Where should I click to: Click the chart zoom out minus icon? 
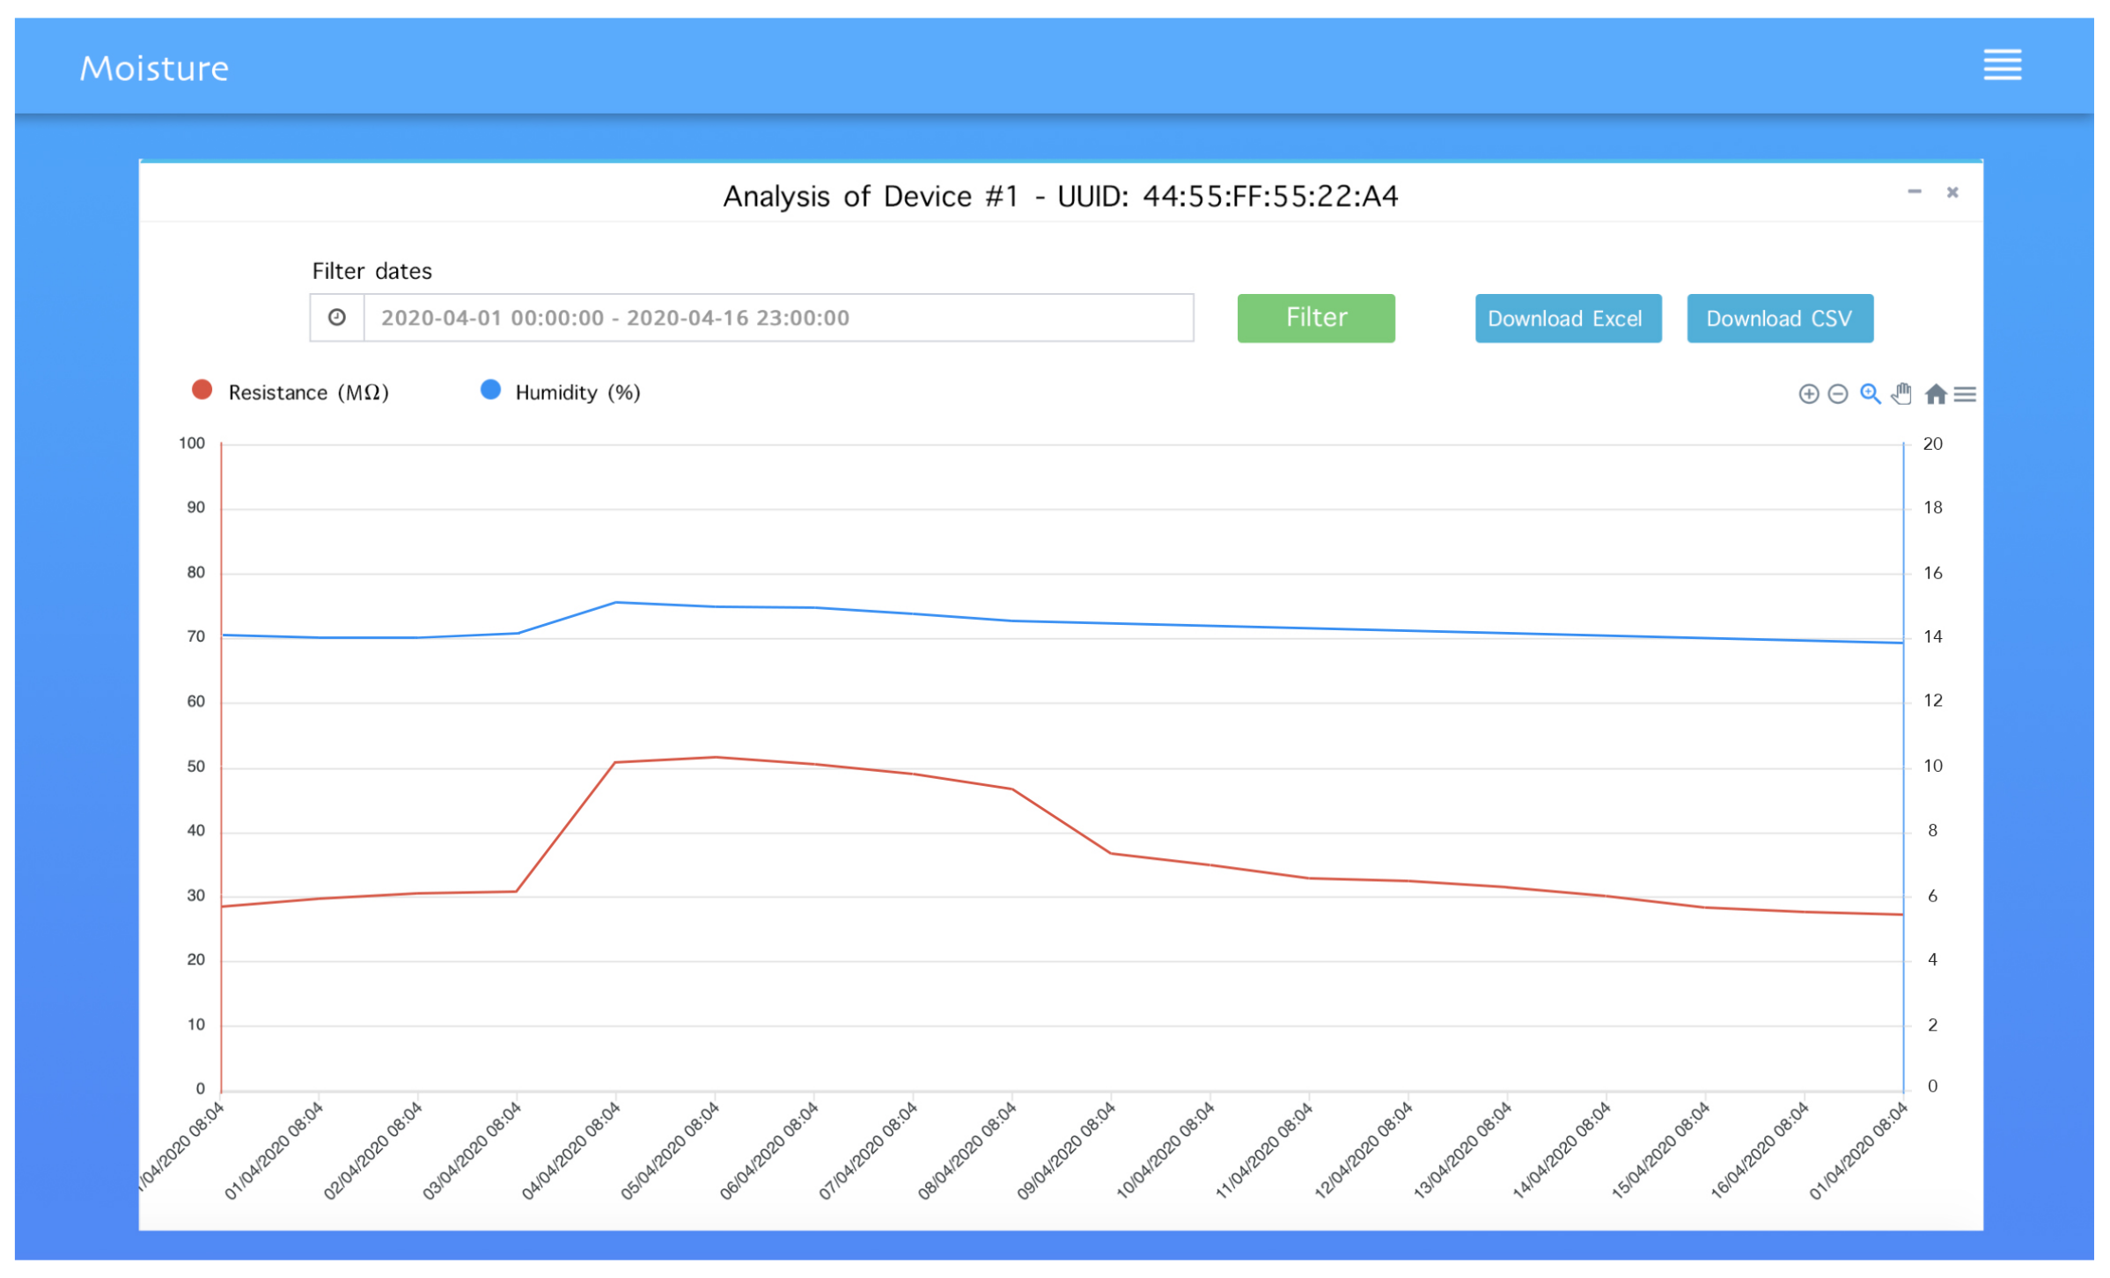[1837, 394]
